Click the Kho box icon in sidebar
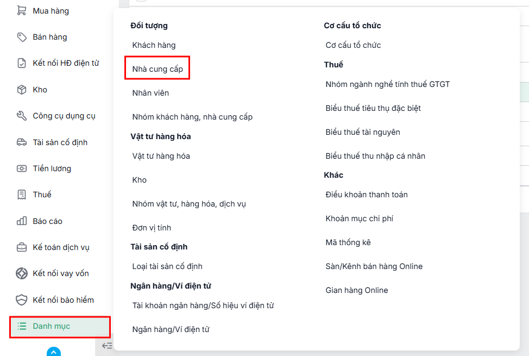 (22, 90)
